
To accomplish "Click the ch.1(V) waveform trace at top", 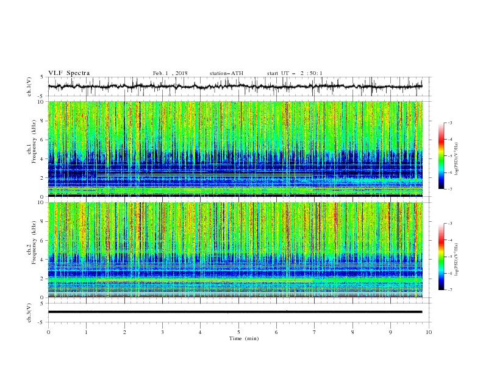I will [235, 87].
